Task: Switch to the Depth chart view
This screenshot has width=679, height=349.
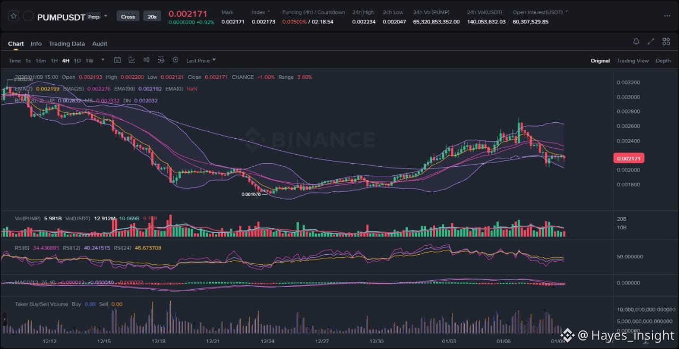Action: click(663, 61)
